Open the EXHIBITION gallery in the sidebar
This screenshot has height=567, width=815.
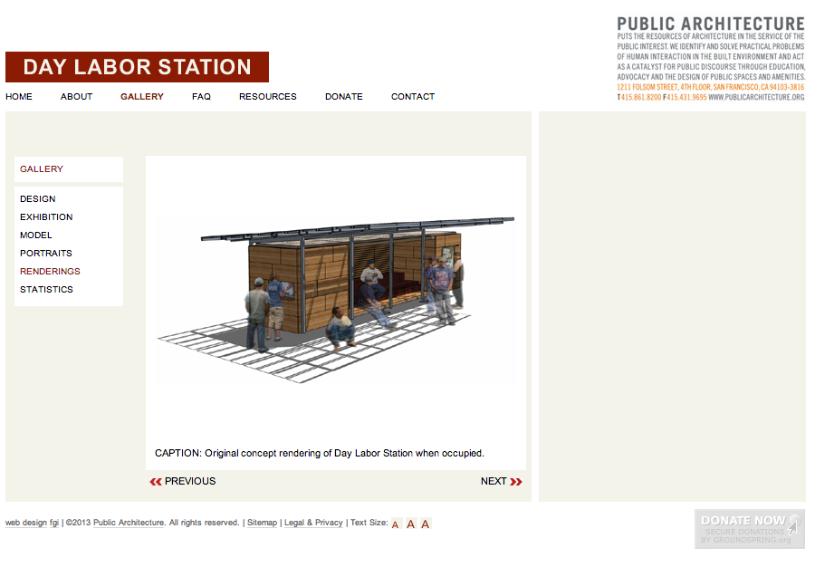(46, 217)
